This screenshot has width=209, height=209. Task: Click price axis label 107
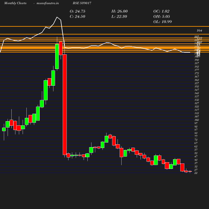point(197,117)
